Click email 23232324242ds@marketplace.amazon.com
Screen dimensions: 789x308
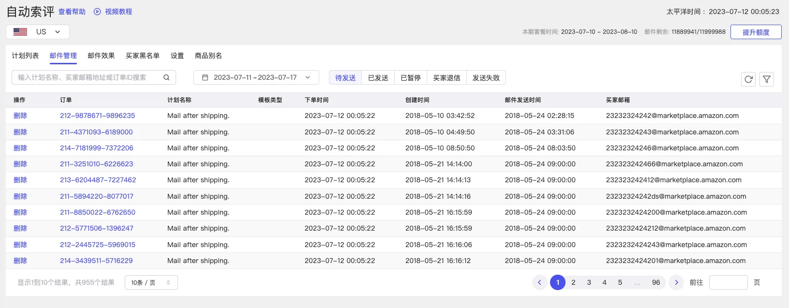coord(676,196)
